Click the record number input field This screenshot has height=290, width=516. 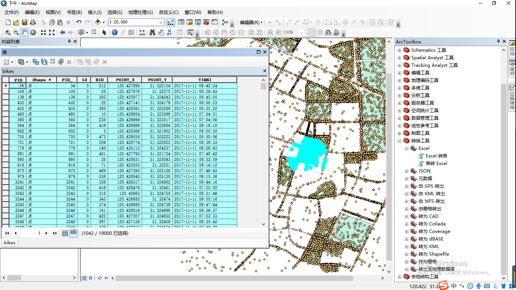tap(31, 233)
